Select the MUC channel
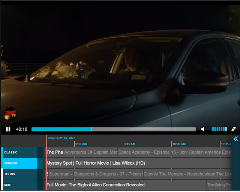This screenshot has width=240, height=192. click(20, 185)
